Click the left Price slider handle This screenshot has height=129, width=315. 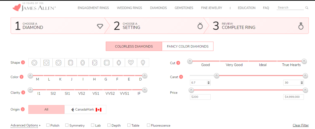(x=191, y=90)
